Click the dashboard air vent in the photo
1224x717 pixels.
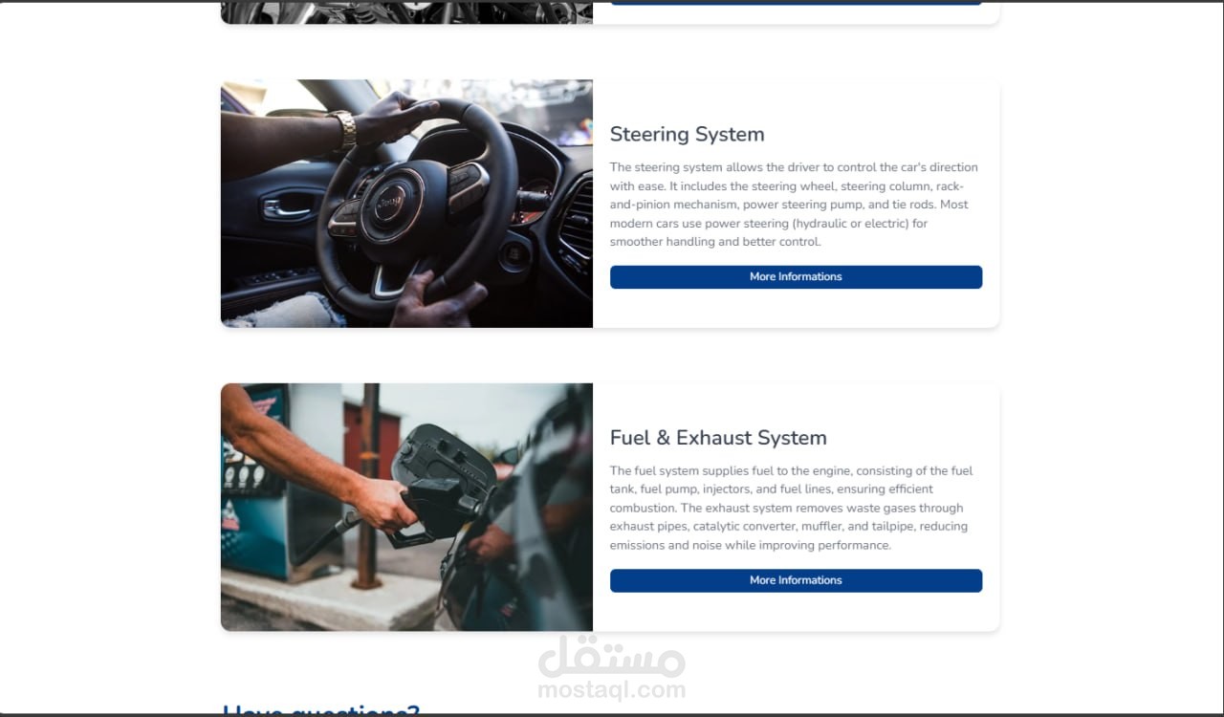pos(577,222)
